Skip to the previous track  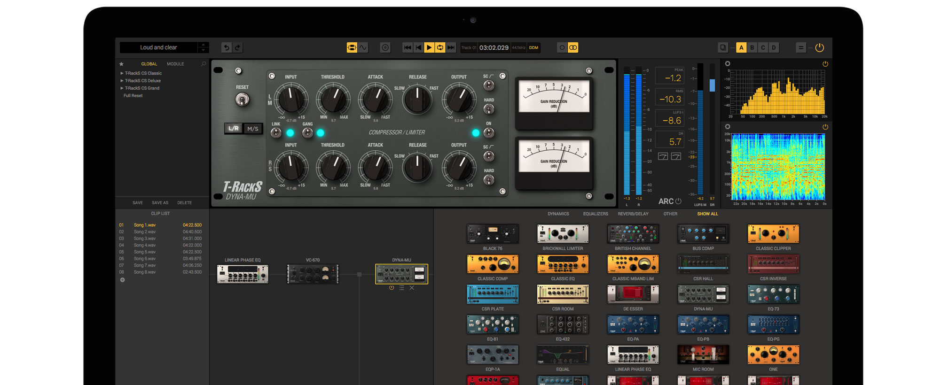[407, 47]
